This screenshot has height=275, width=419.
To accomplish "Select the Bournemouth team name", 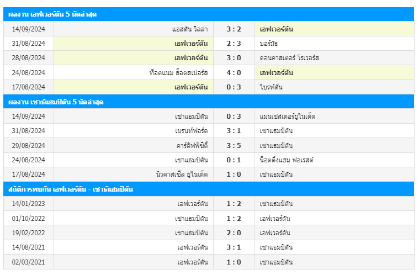I will click(268, 43).
